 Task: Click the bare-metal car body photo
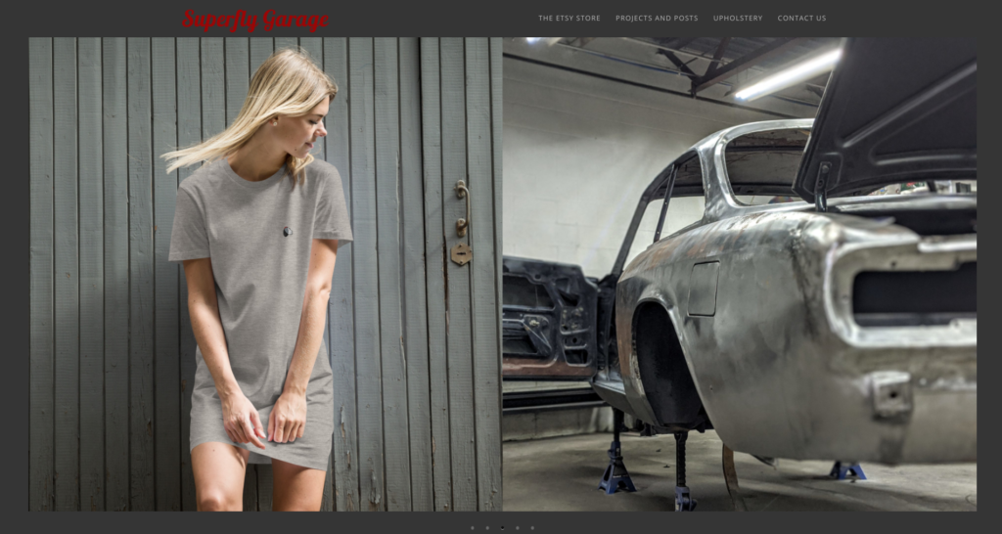click(x=740, y=274)
